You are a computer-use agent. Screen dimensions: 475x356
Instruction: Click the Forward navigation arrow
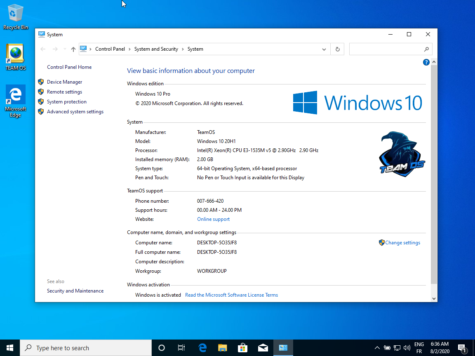[x=55, y=49]
